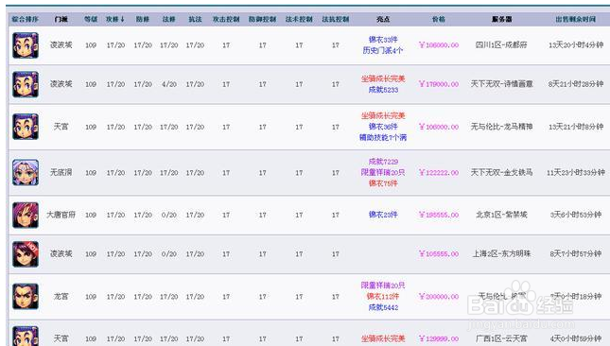Open 限量祥瑞20只 highlight in 龙宫 row
Image resolution: width=610 pixels, height=346 pixels.
(x=383, y=285)
